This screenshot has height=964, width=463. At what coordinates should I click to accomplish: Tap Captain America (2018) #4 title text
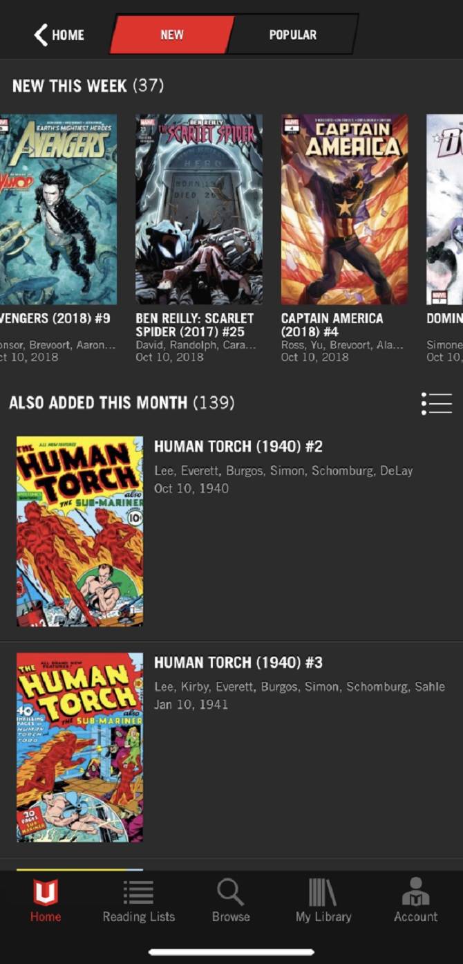332,325
